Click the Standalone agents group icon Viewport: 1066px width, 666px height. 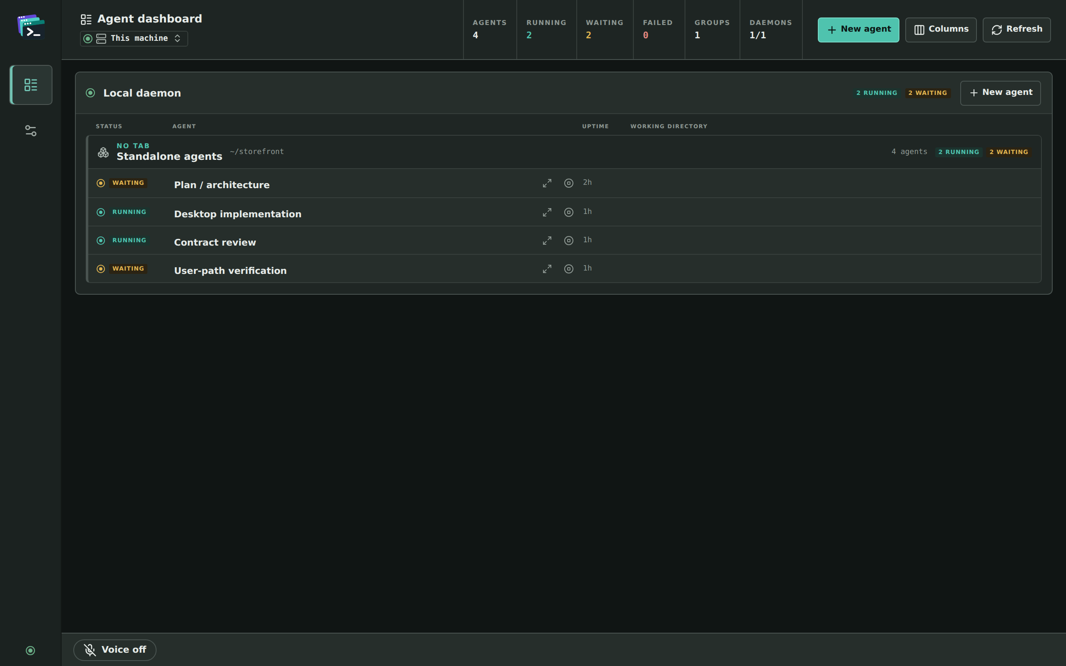[103, 152]
